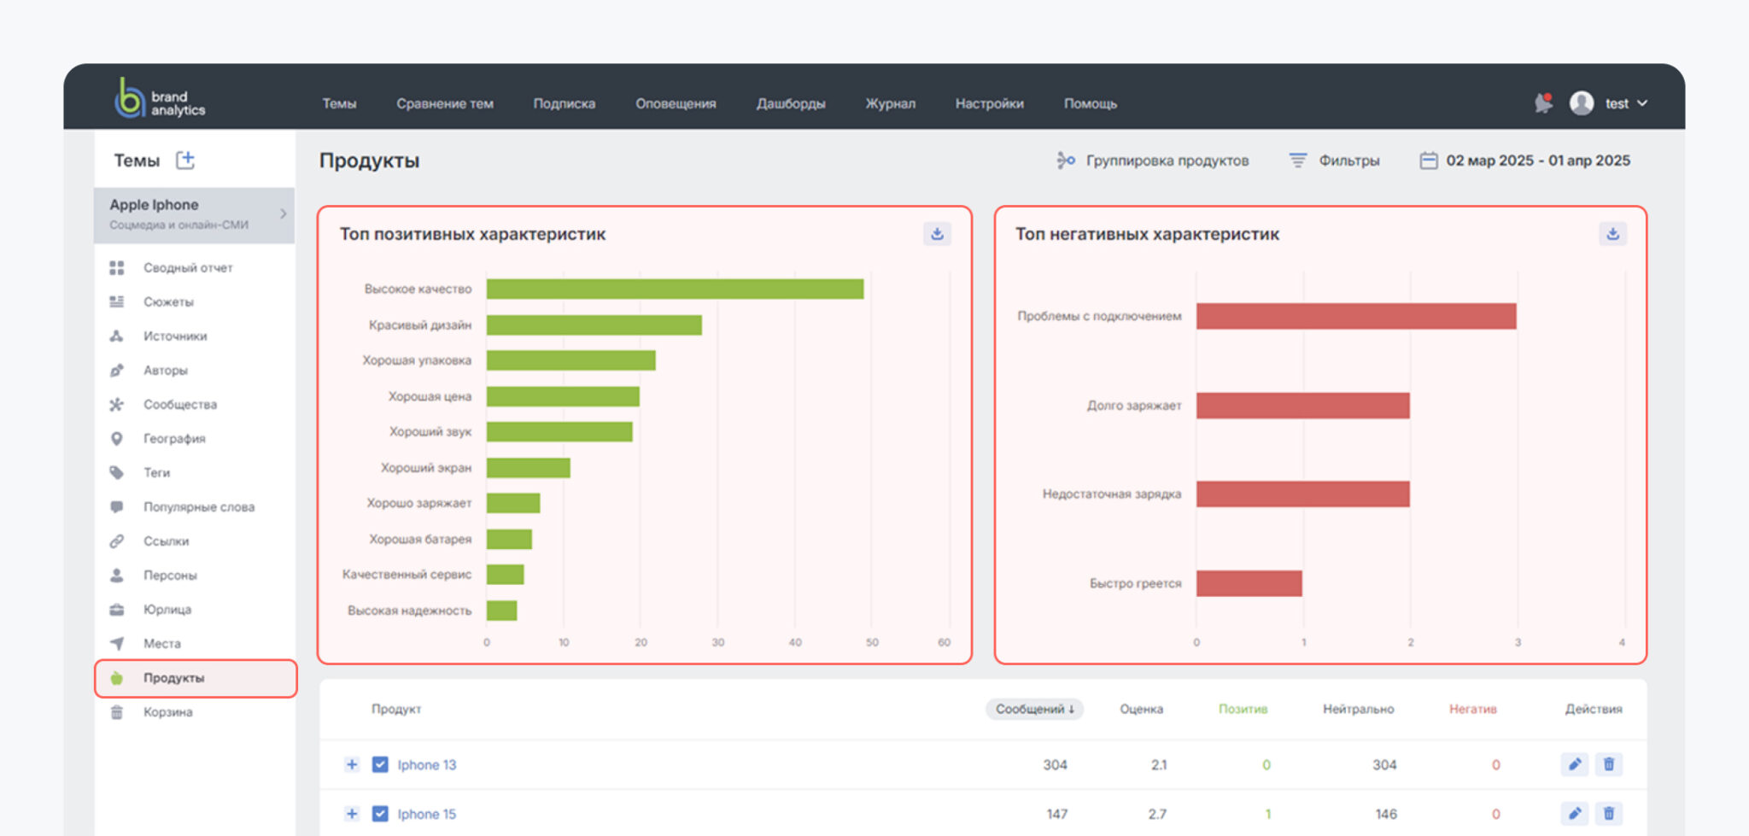
Task: Edit the Iphone 15 product
Action: tap(1575, 814)
